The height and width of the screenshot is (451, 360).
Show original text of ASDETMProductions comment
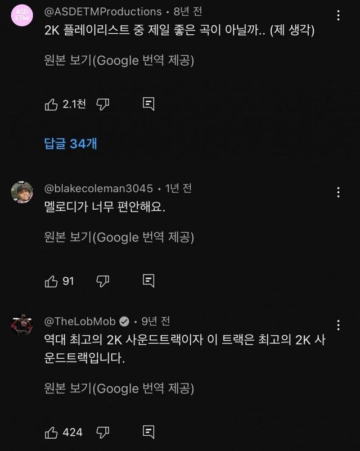(119, 61)
